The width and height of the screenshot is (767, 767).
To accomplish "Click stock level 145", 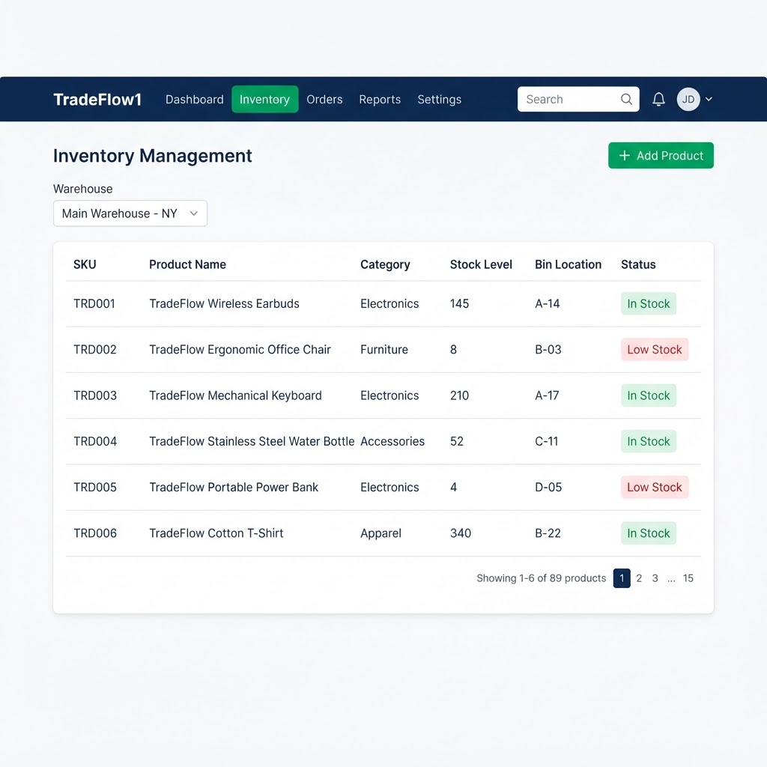I will (459, 304).
